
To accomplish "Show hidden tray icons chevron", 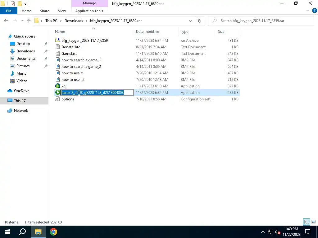I will [x=263, y=232].
